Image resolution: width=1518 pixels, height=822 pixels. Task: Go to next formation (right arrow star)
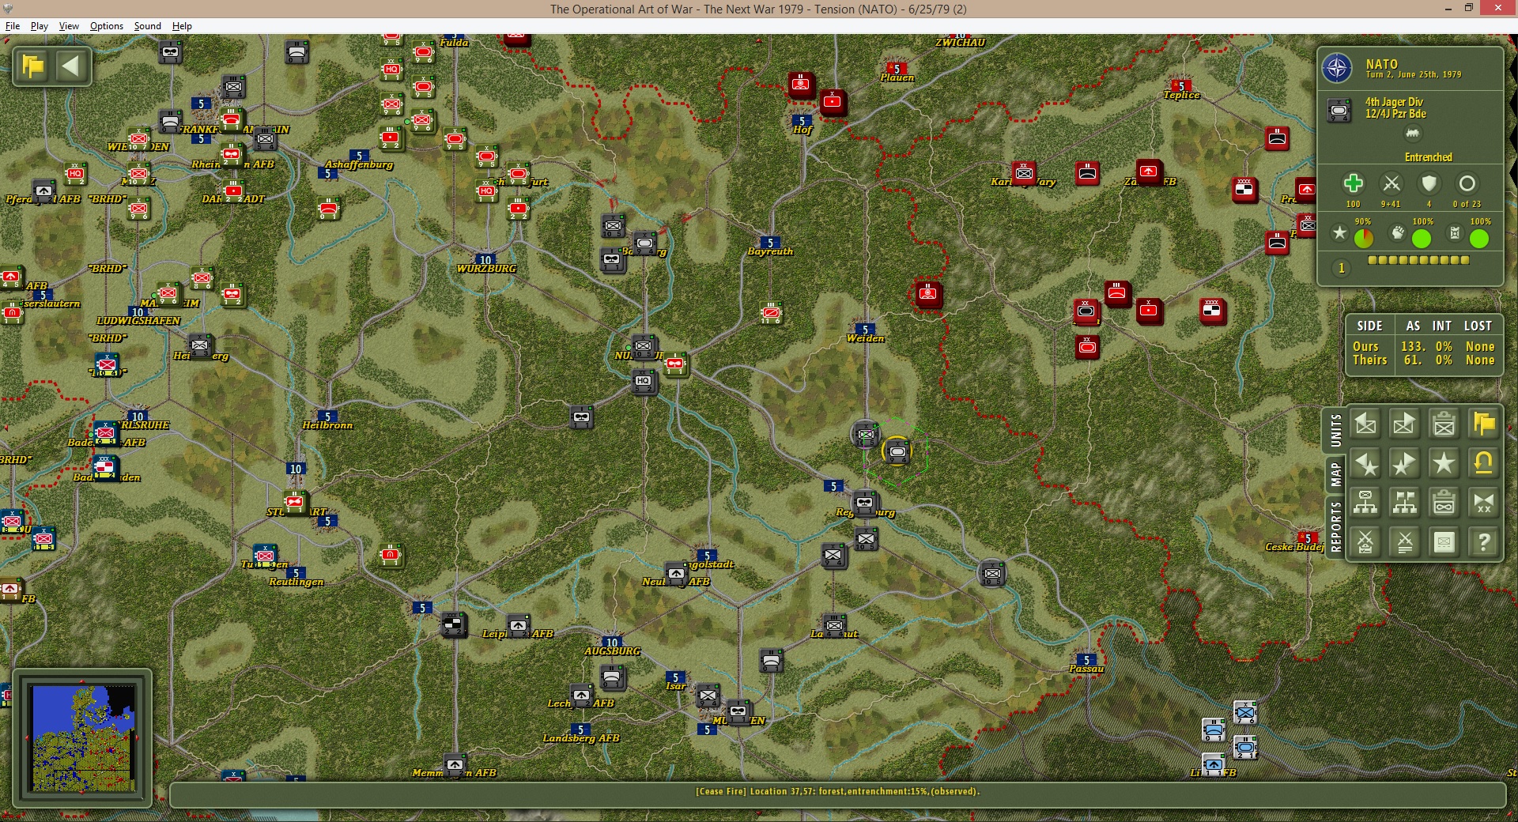[x=1404, y=464]
